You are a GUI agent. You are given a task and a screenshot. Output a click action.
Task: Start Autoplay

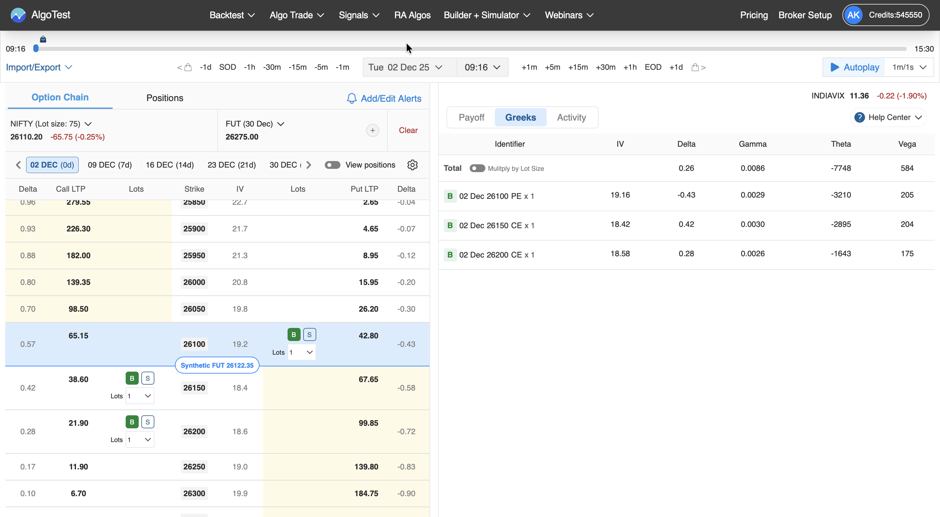tap(854, 67)
